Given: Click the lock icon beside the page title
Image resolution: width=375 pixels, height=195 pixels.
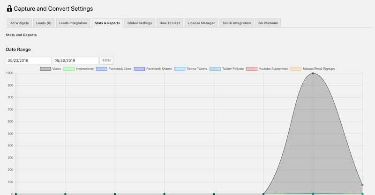Looking at the screenshot, I should (9, 8).
